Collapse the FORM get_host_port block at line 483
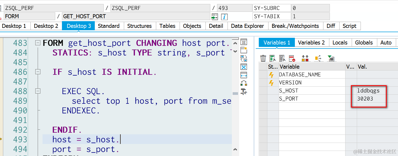 click(x=38, y=43)
